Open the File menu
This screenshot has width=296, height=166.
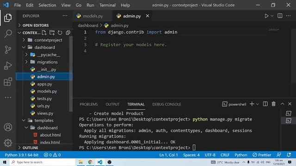(x=18, y=5)
